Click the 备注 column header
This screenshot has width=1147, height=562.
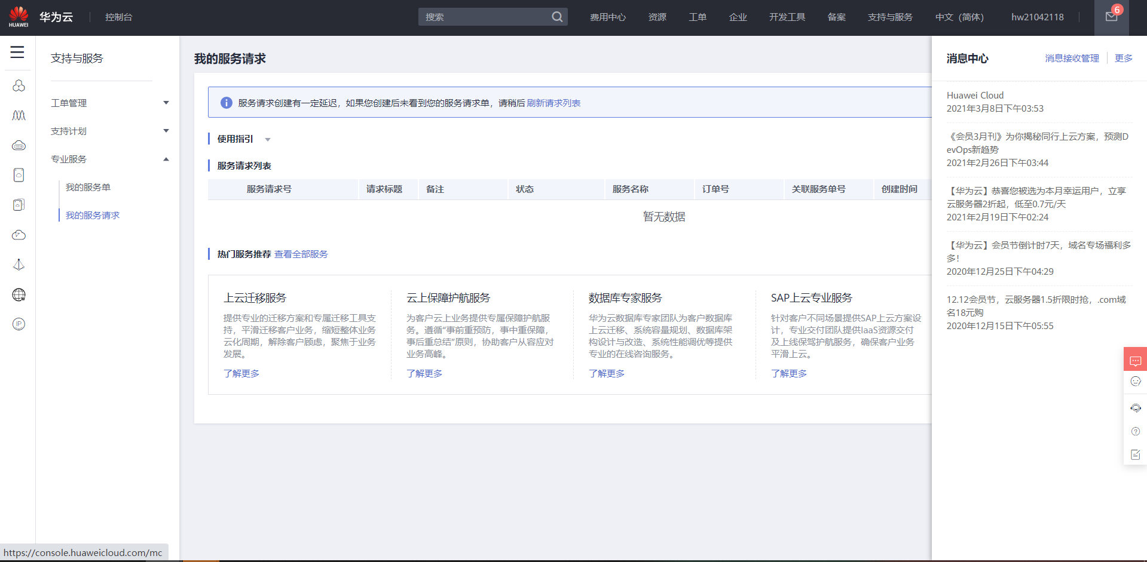[435, 189]
